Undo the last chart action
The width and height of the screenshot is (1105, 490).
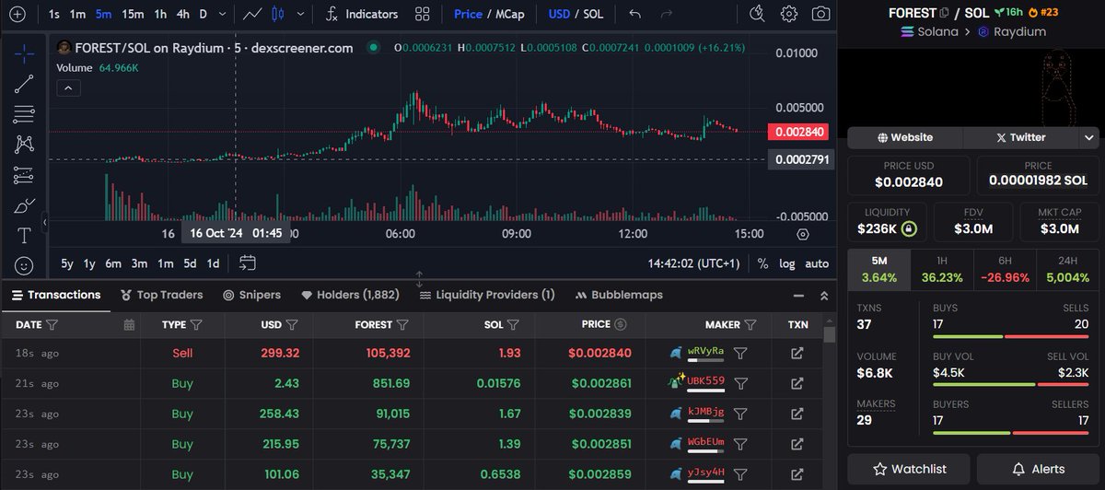(634, 14)
